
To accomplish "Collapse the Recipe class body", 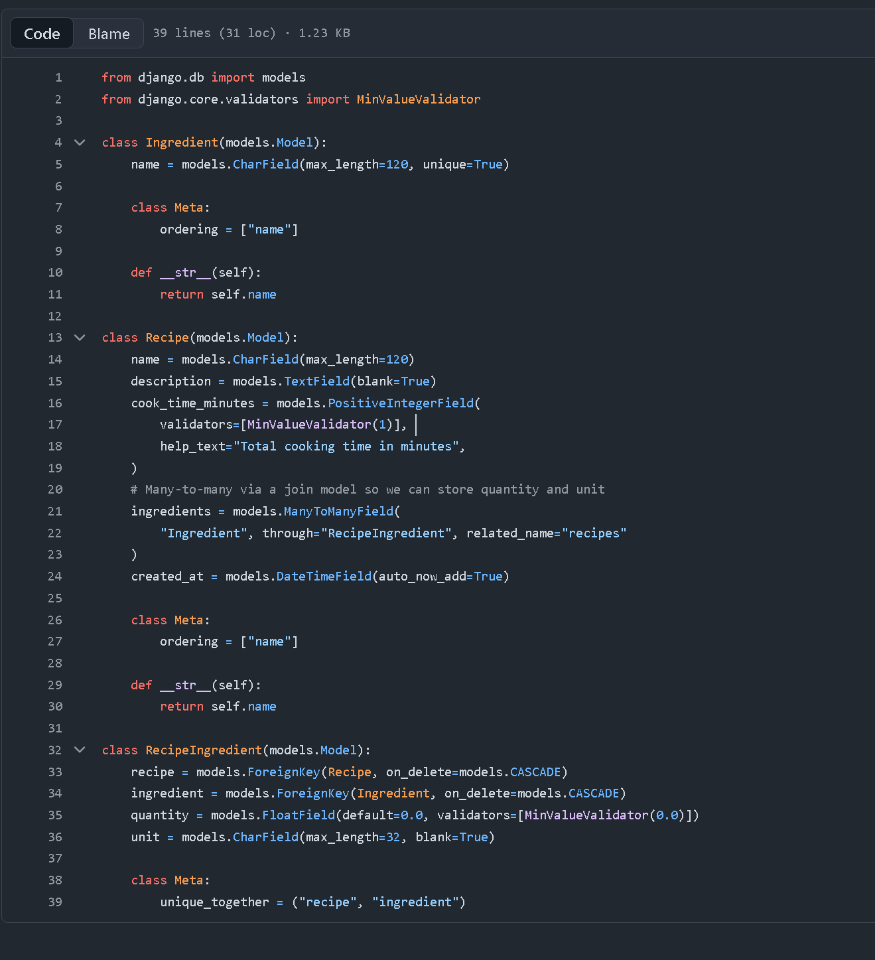I will [80, 338].
